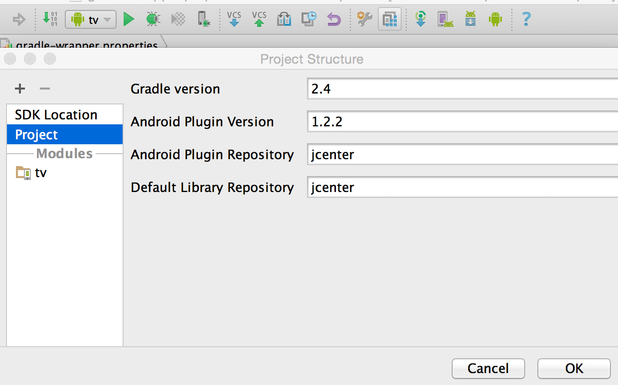Click the Gradle version label
The width and height of the screenshot is (618, 385).
(x=175, y=89)
